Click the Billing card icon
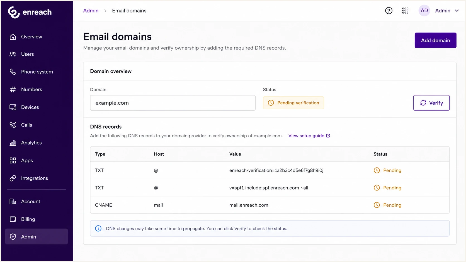 (x=13, y=219)
